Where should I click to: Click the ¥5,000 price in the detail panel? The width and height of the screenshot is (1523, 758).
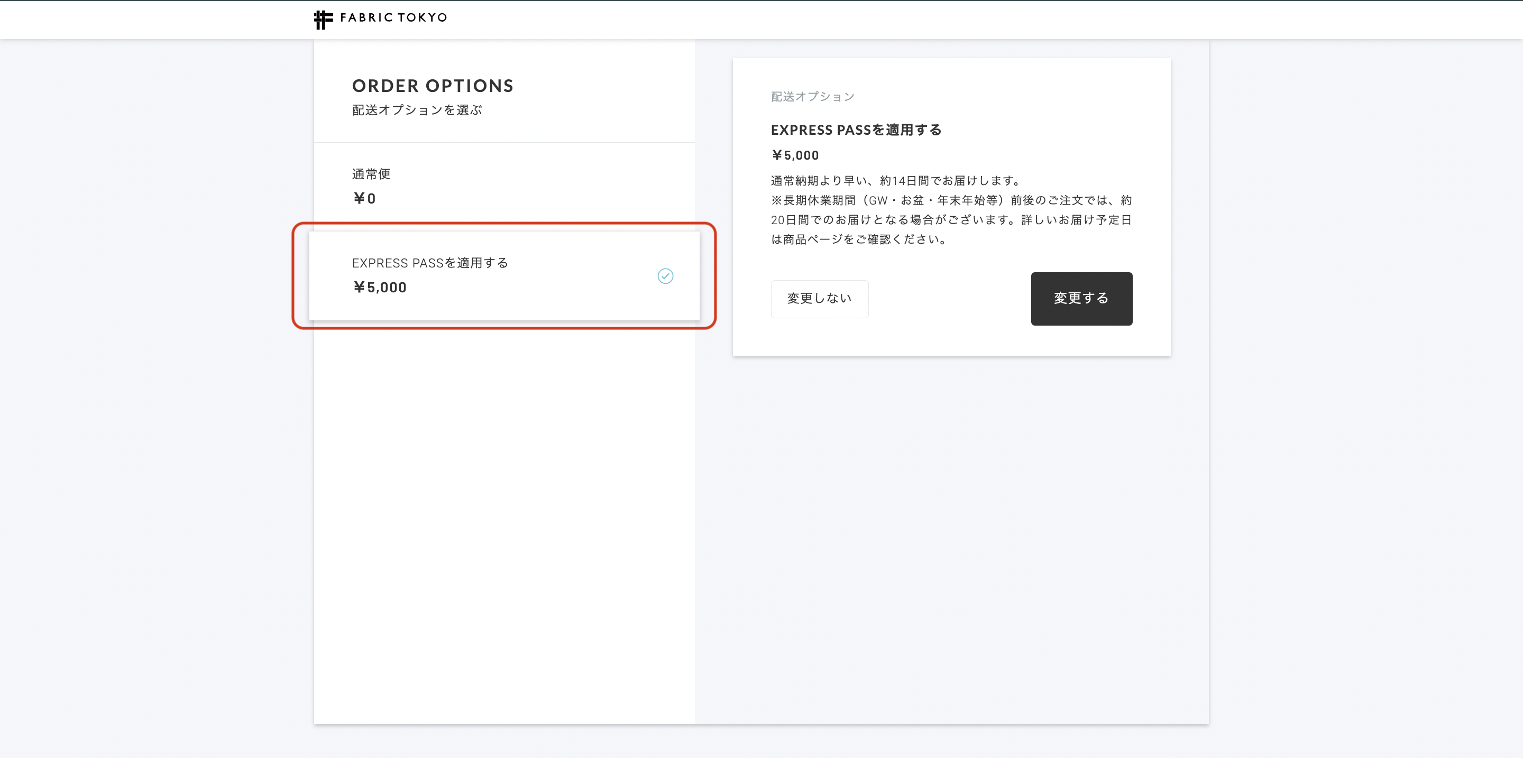click(x=795, y=155)
